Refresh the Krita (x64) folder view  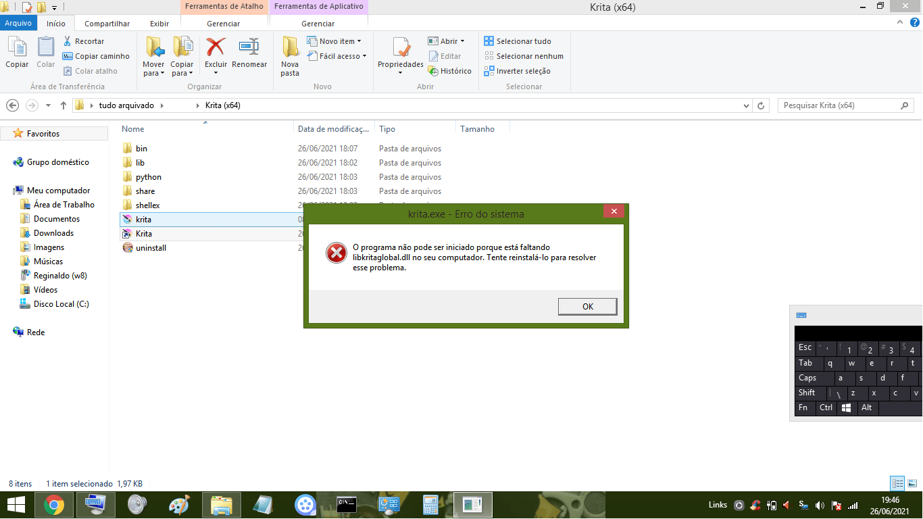click(762, 105)
